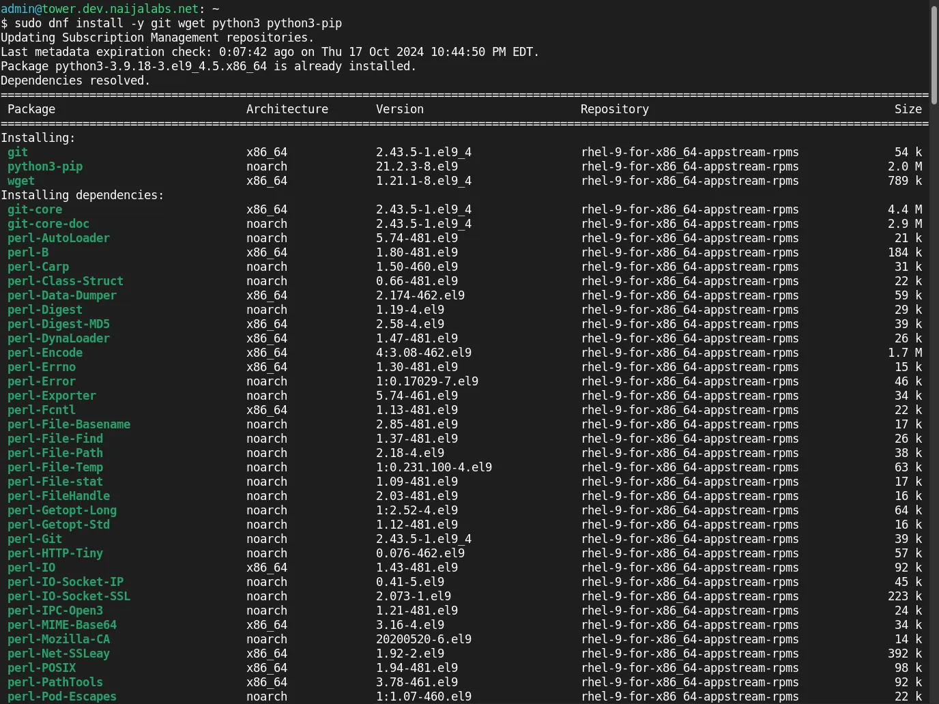The height and width of the screenshot is (704, 939).
Task: Click the 'perl-Exporter' package name
Action: [52, 396]
